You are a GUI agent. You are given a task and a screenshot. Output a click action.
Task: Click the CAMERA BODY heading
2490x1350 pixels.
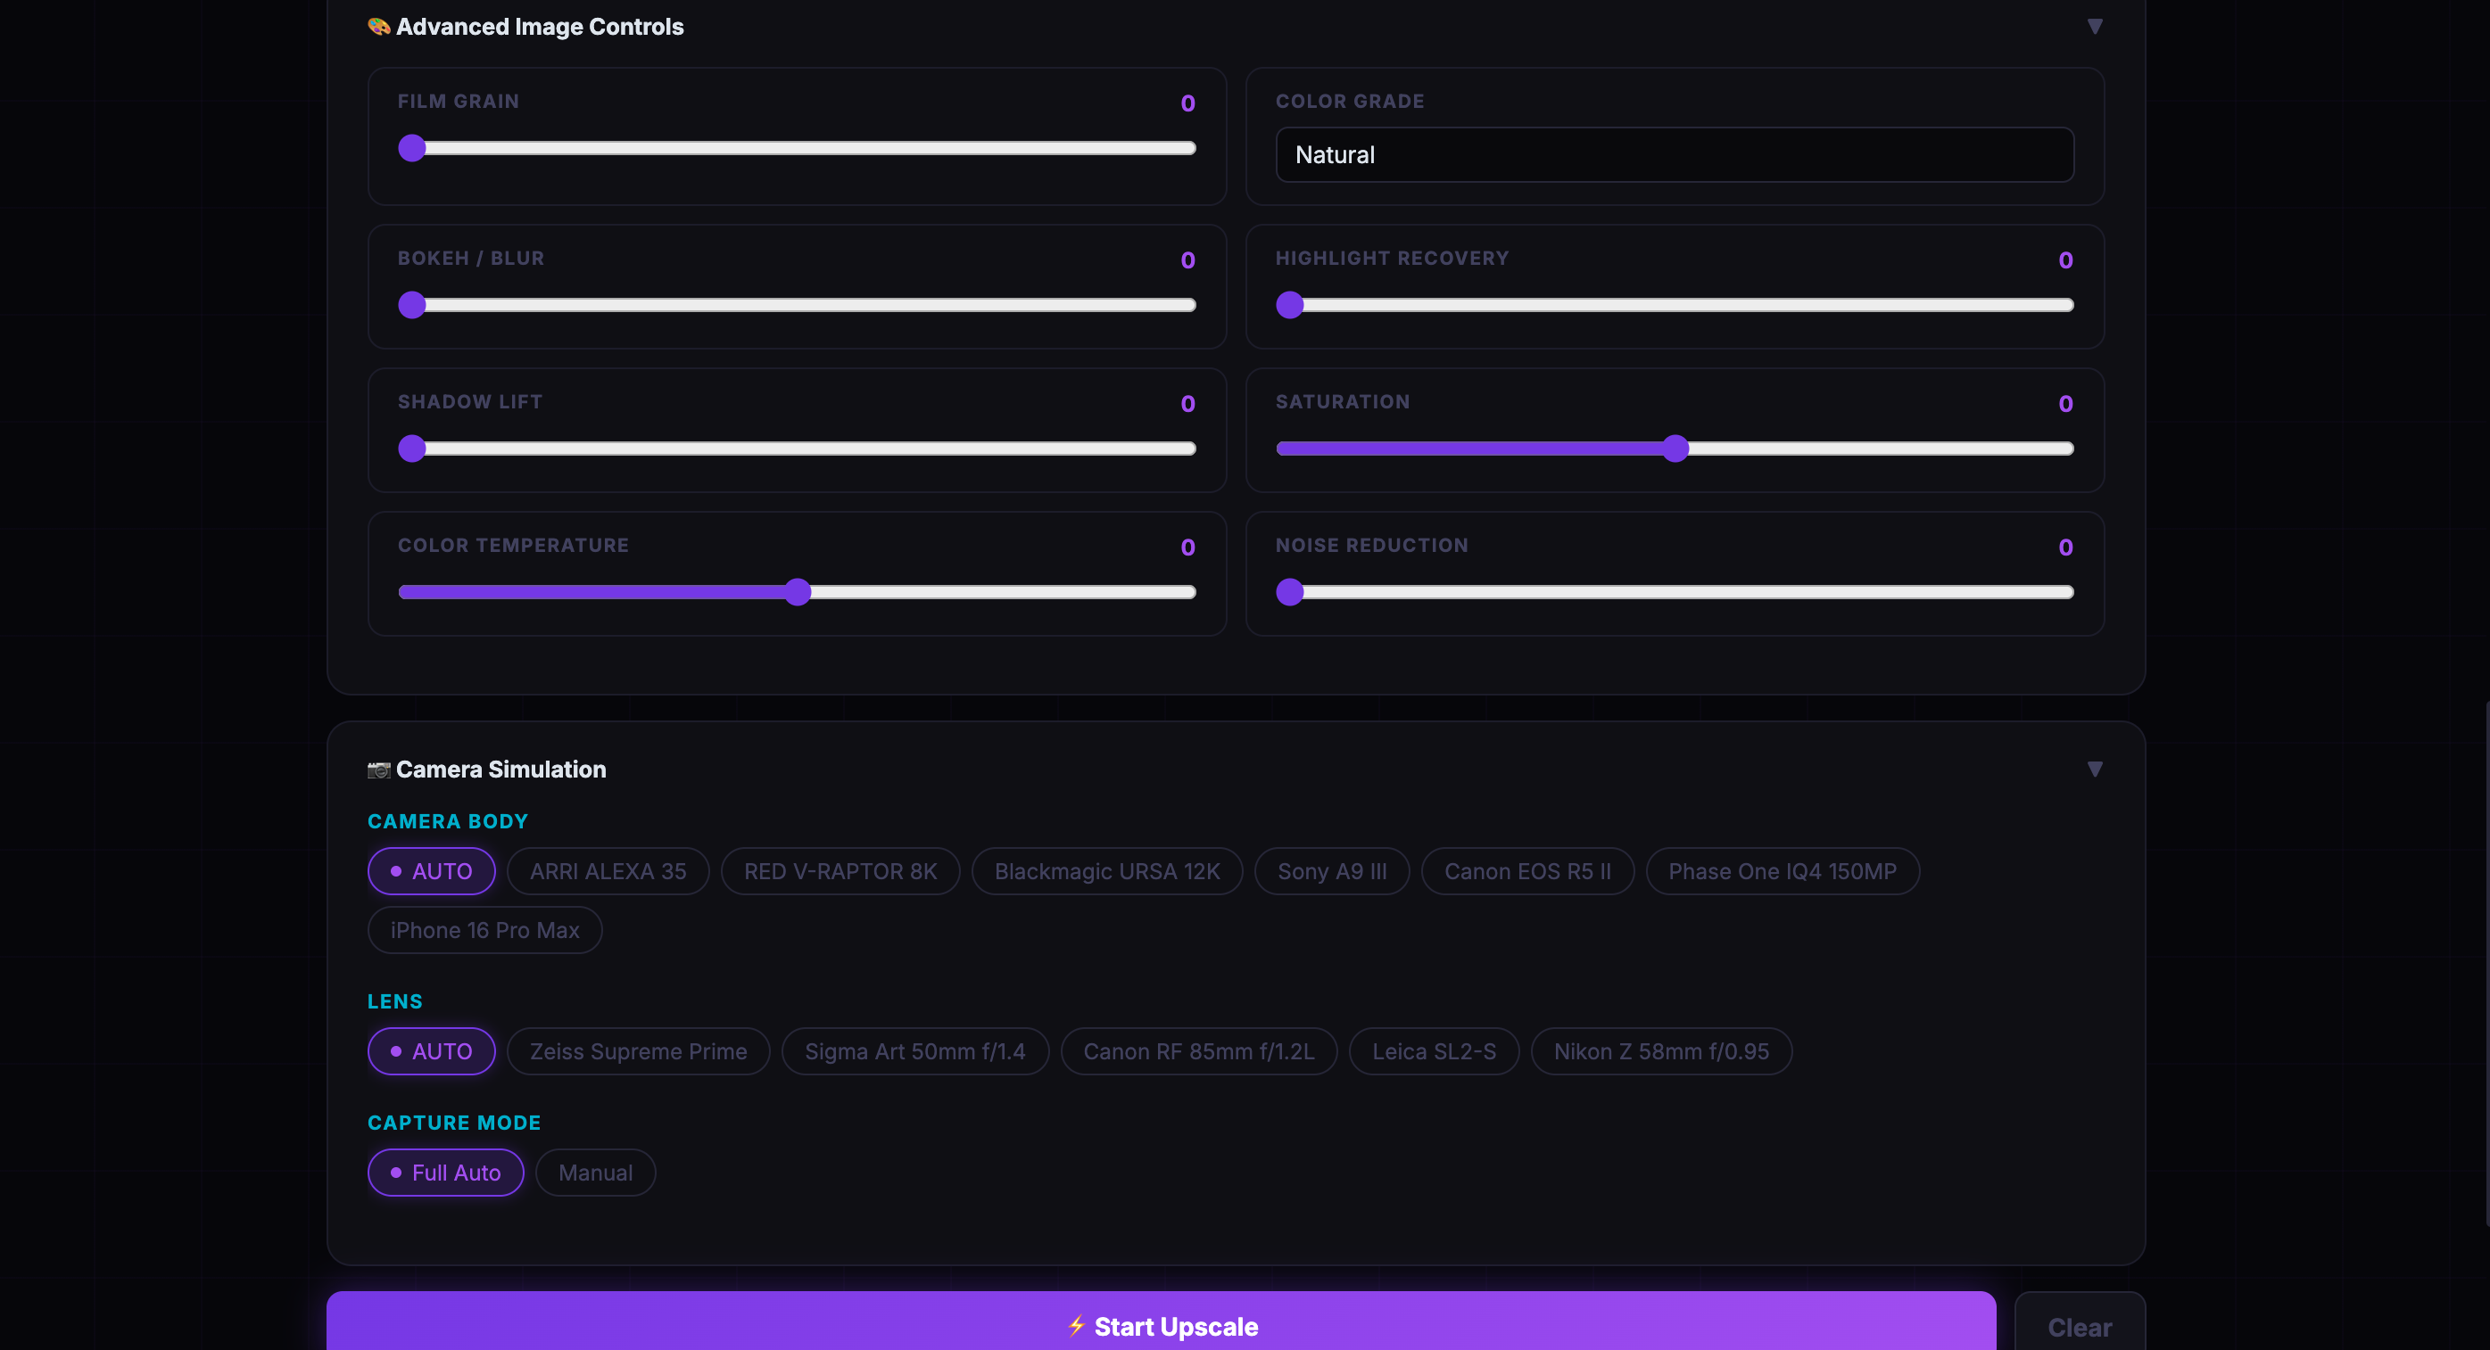point(448,821)
